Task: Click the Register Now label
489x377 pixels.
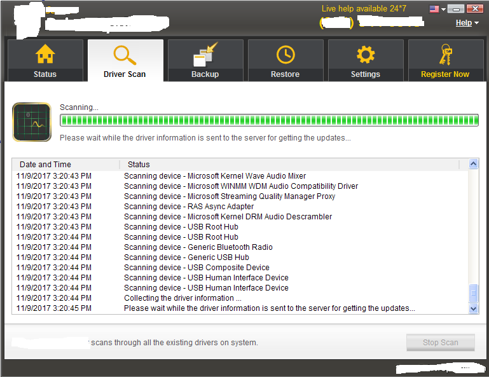Action: click(445, 74)
